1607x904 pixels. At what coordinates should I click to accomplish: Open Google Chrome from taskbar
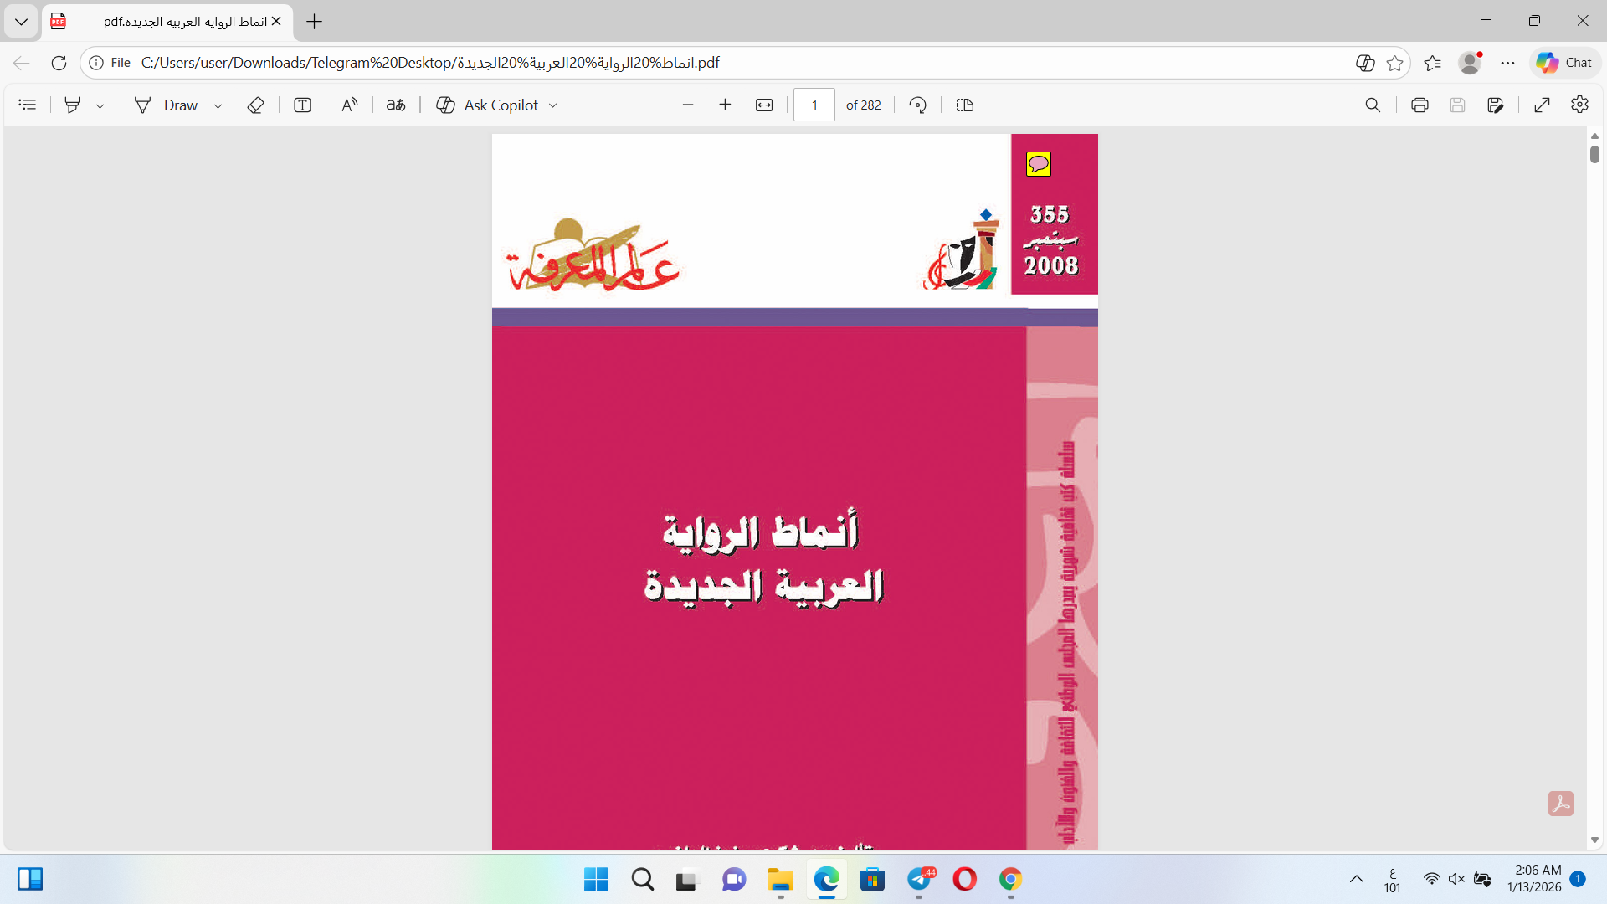(1010, 879)
